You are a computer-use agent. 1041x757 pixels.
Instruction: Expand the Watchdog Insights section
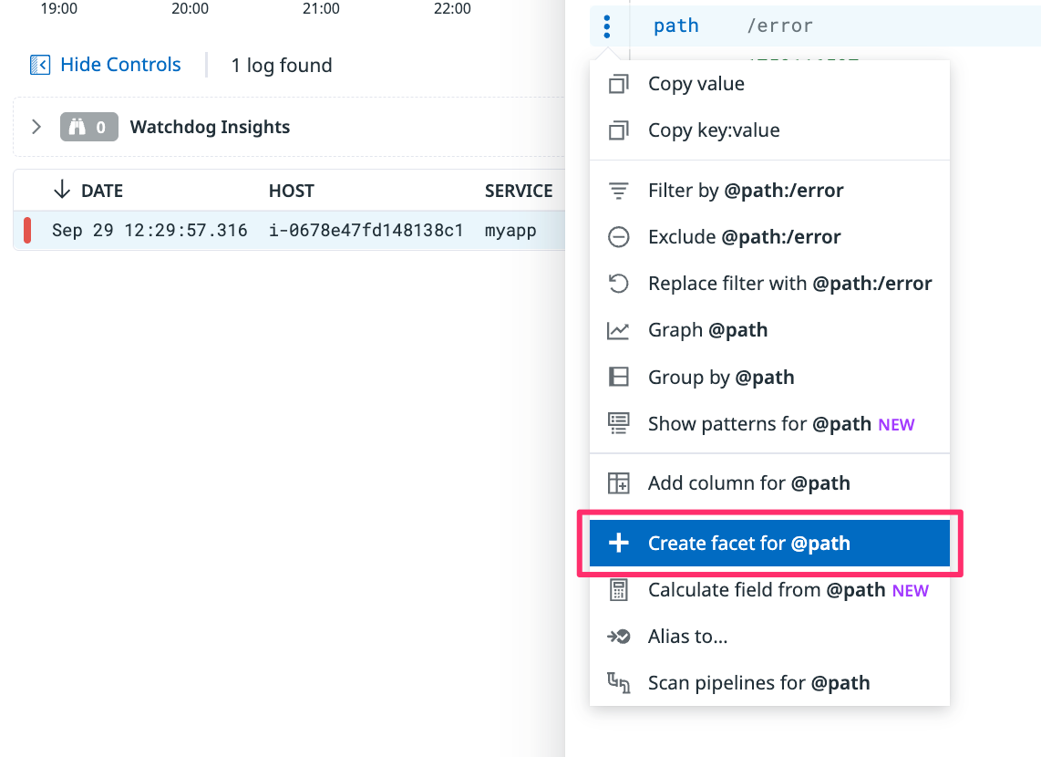click(36, 127)
